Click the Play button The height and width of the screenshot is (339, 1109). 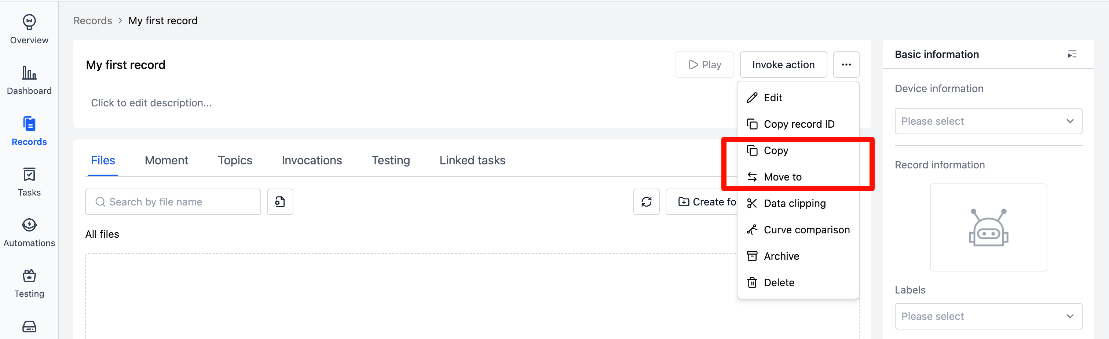click(x=704, y=64)
